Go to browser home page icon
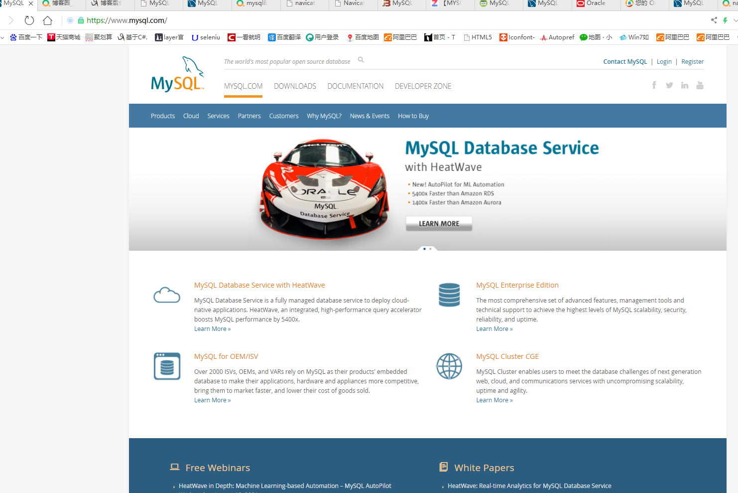The image size is (738, 493). point(47,20)
